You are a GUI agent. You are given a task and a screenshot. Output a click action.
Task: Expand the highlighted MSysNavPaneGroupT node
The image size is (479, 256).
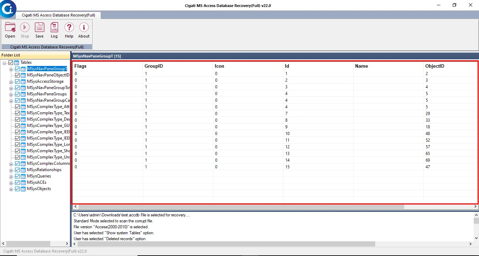pyautogui.click(x=11, y=69)
